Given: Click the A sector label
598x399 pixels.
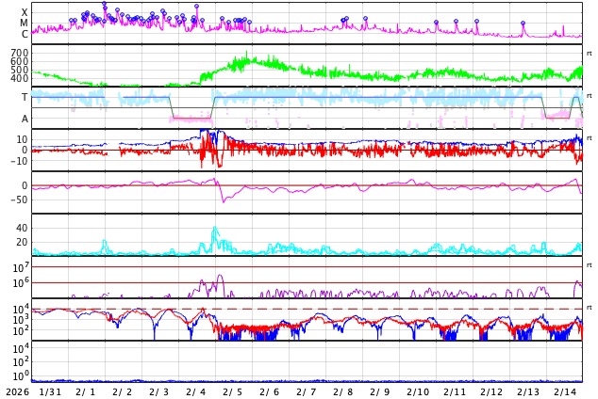Looking at the screenshot, I should click(x=25, y=119).
